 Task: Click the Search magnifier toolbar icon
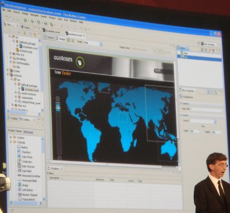click(x=51, y=24)
